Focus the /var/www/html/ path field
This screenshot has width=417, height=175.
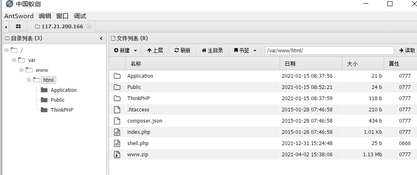(x=329, y=50)
